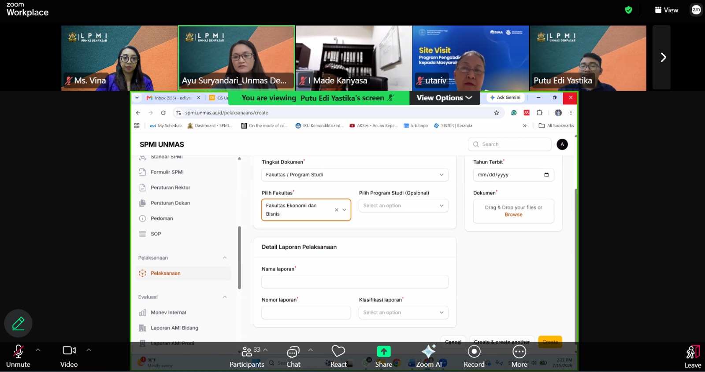The width and height of the screenshot is (705, 372).
Task: Open the encryption shield info icon
Action: (x=629, y=10)
